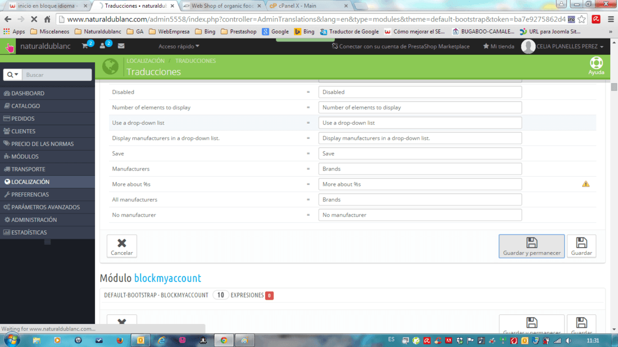Go back with the browser back arrow
This screenshot has width=618, height=347.
7,19
